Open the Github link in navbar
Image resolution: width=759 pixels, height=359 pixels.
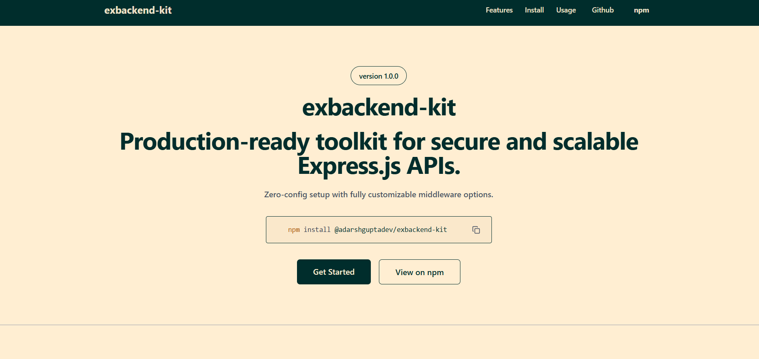(x=603, y=10)
